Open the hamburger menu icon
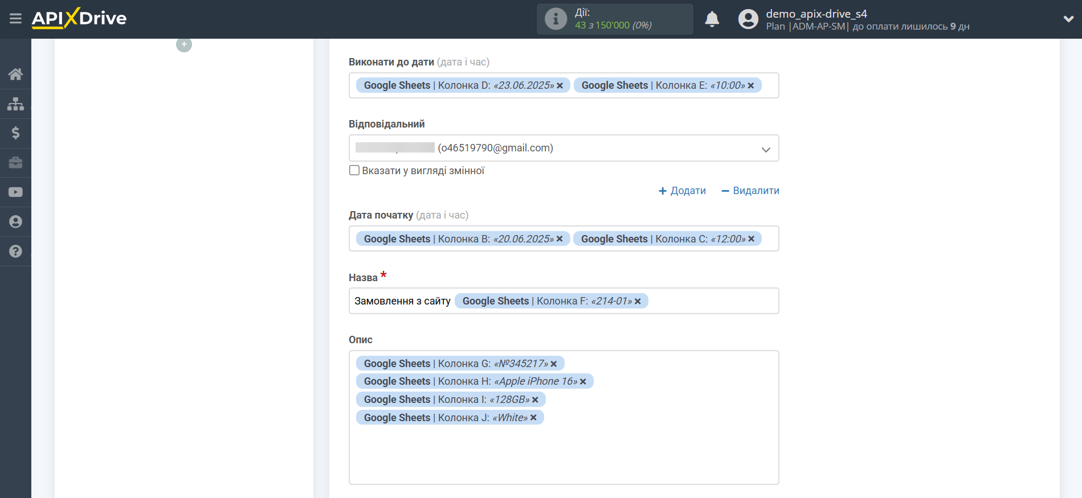This screenshot has width=1082, height=498. click(x=15, y=19)
